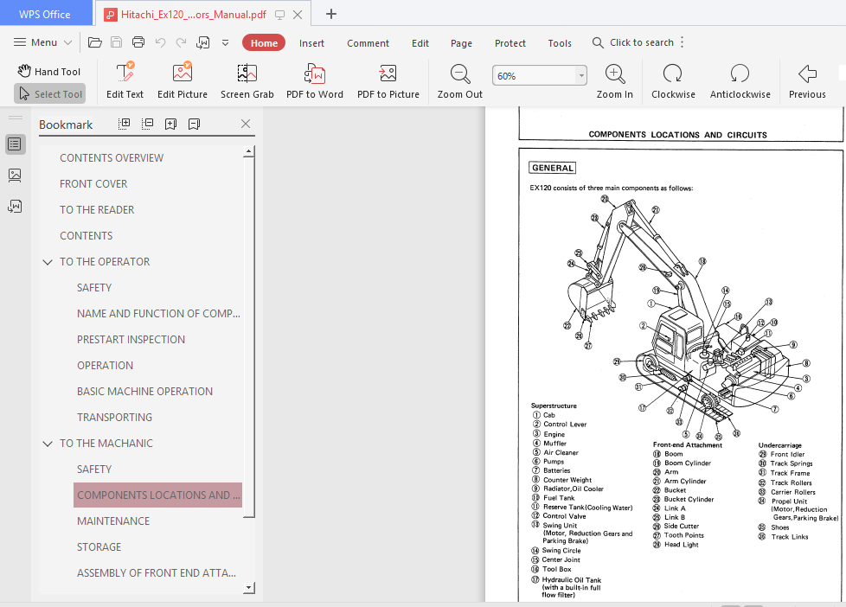Click the Zoom In magnifier
Viewport: 846px width, 607px height.
coord(614,81)
